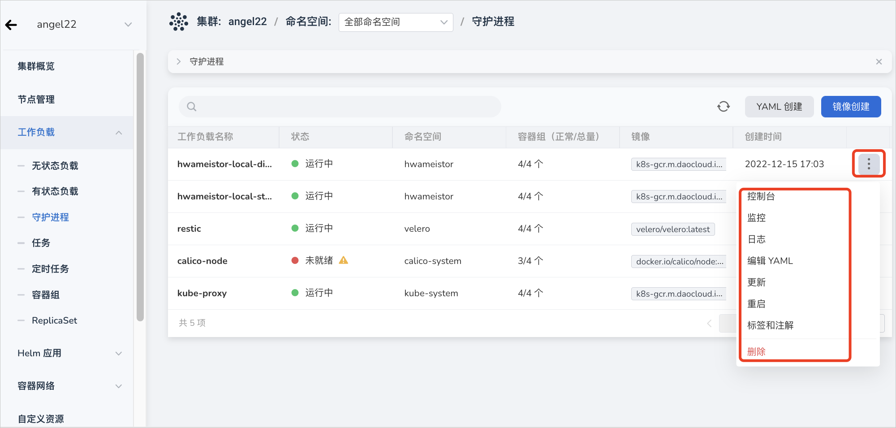The width and height of the screenshot is (896, 428).
Task: Click 删除 in the context menu
Action: coord(756,352)
